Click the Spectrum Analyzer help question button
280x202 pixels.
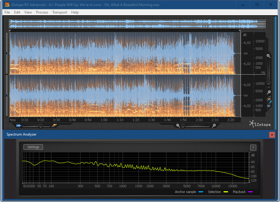click(253, 148)
